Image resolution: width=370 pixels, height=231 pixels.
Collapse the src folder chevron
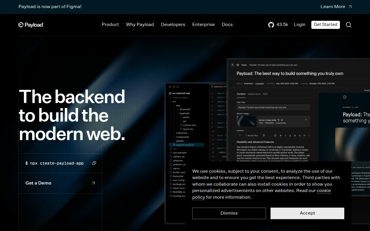[x=171, y=101]
